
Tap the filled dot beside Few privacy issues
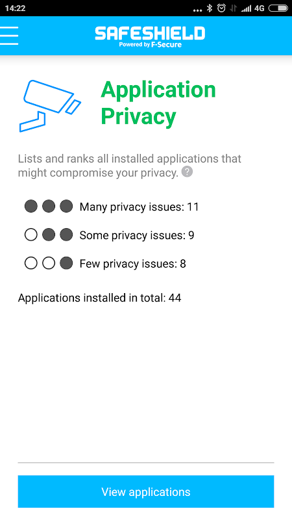coord(66,263)
